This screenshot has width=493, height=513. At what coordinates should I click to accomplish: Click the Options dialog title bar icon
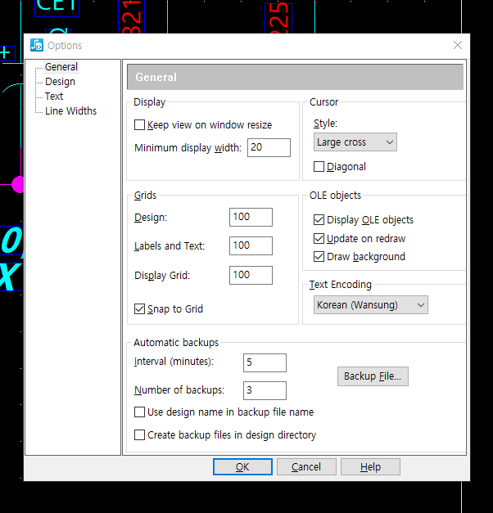pyautogui.click(x=36, y=46)
